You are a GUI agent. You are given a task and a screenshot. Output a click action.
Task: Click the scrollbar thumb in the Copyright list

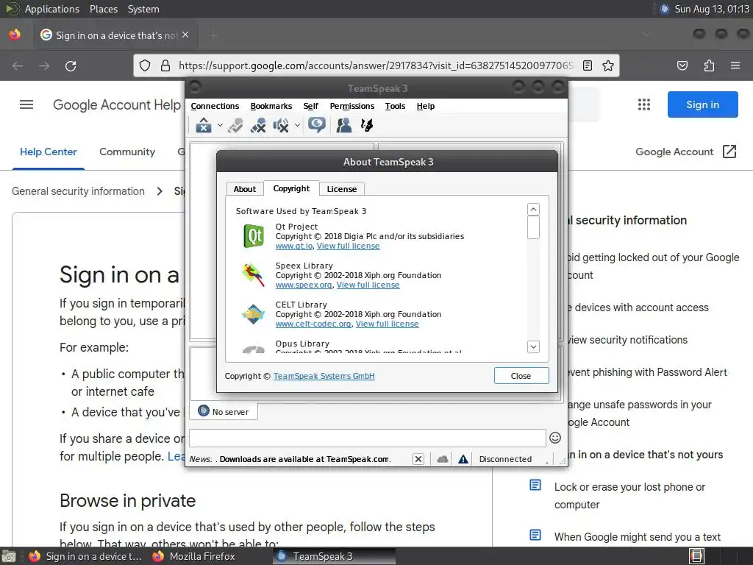tap(533, 227)
